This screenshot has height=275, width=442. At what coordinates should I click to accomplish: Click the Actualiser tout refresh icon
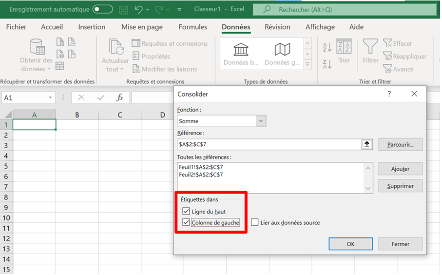click(x=116, y=46)
